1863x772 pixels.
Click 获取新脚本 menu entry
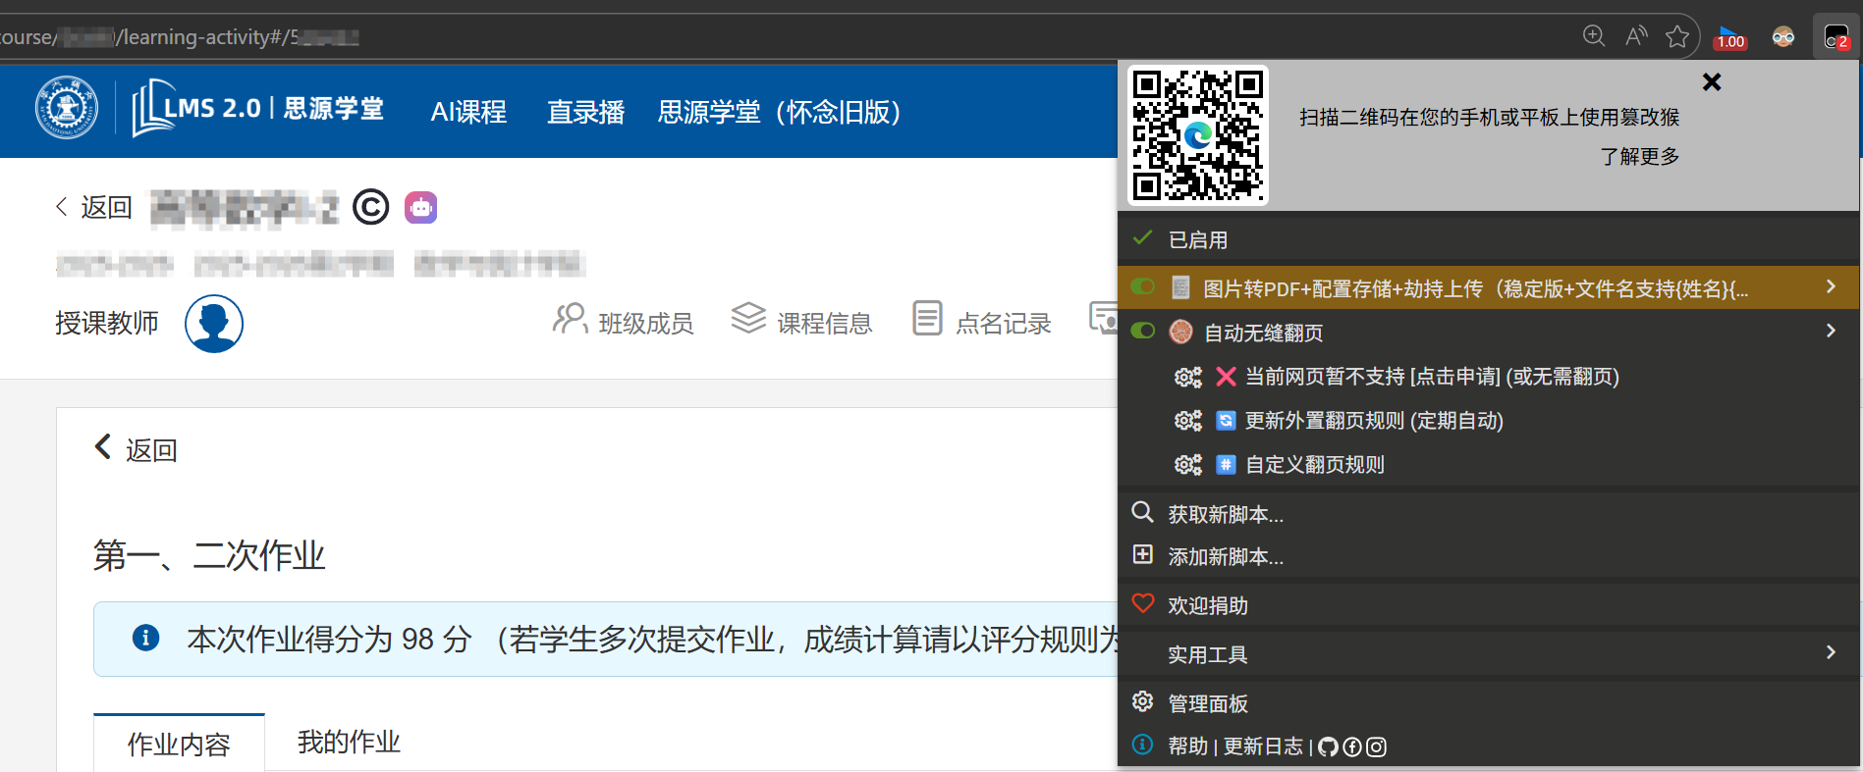[1225, 514]
